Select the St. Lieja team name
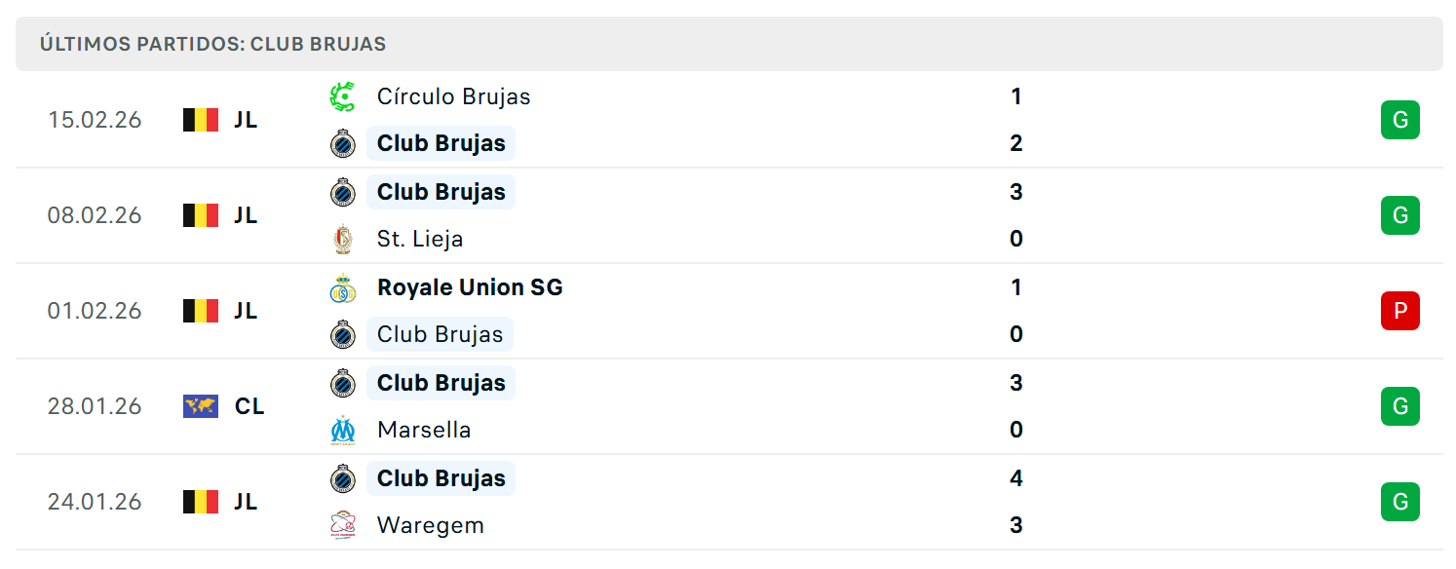Screen dimensions: 1456x569 (420, 239)
